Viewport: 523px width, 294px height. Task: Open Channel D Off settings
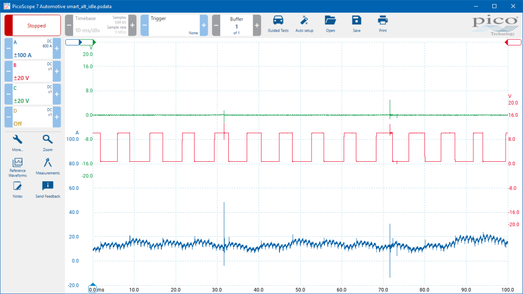click(33, 117)
